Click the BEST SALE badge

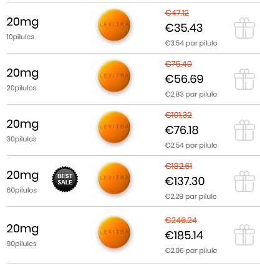(x=65, y=179)
